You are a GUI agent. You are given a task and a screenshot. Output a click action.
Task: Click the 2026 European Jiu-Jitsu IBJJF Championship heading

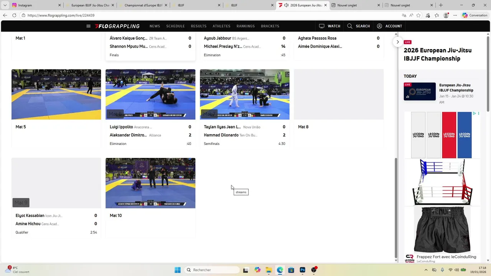[438, 54]
